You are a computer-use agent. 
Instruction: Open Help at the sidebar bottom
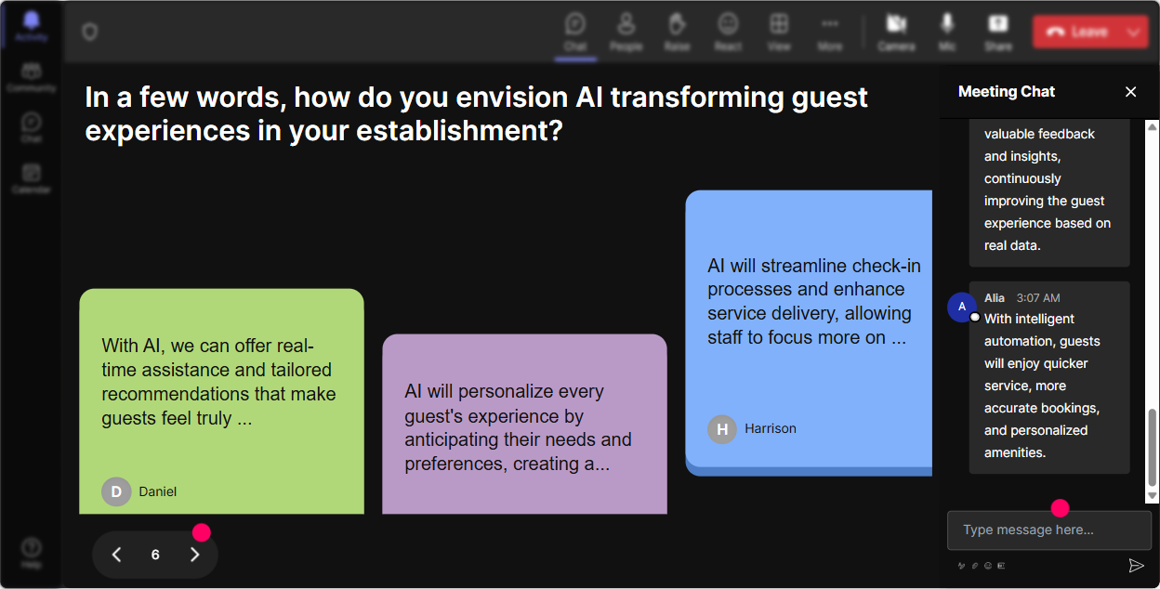point(31,553)
